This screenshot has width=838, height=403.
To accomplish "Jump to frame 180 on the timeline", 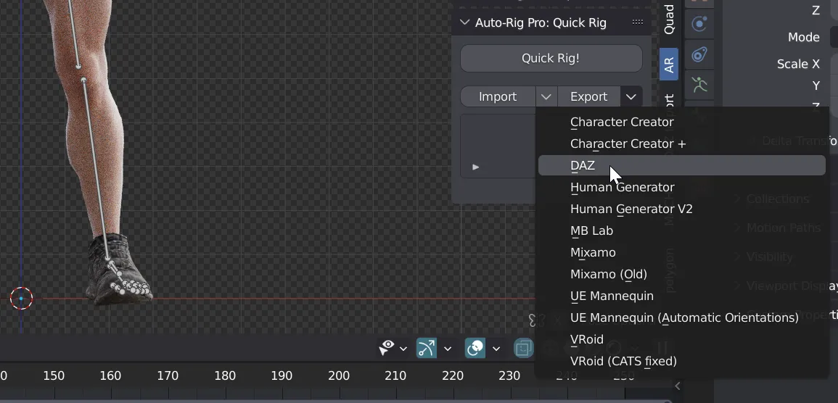I will (225, 375).
